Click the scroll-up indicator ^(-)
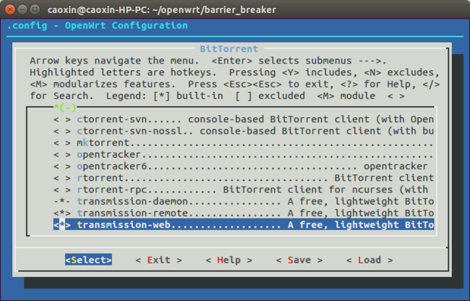The height and width of the screenshot is (301, 470). coord(65,107)
